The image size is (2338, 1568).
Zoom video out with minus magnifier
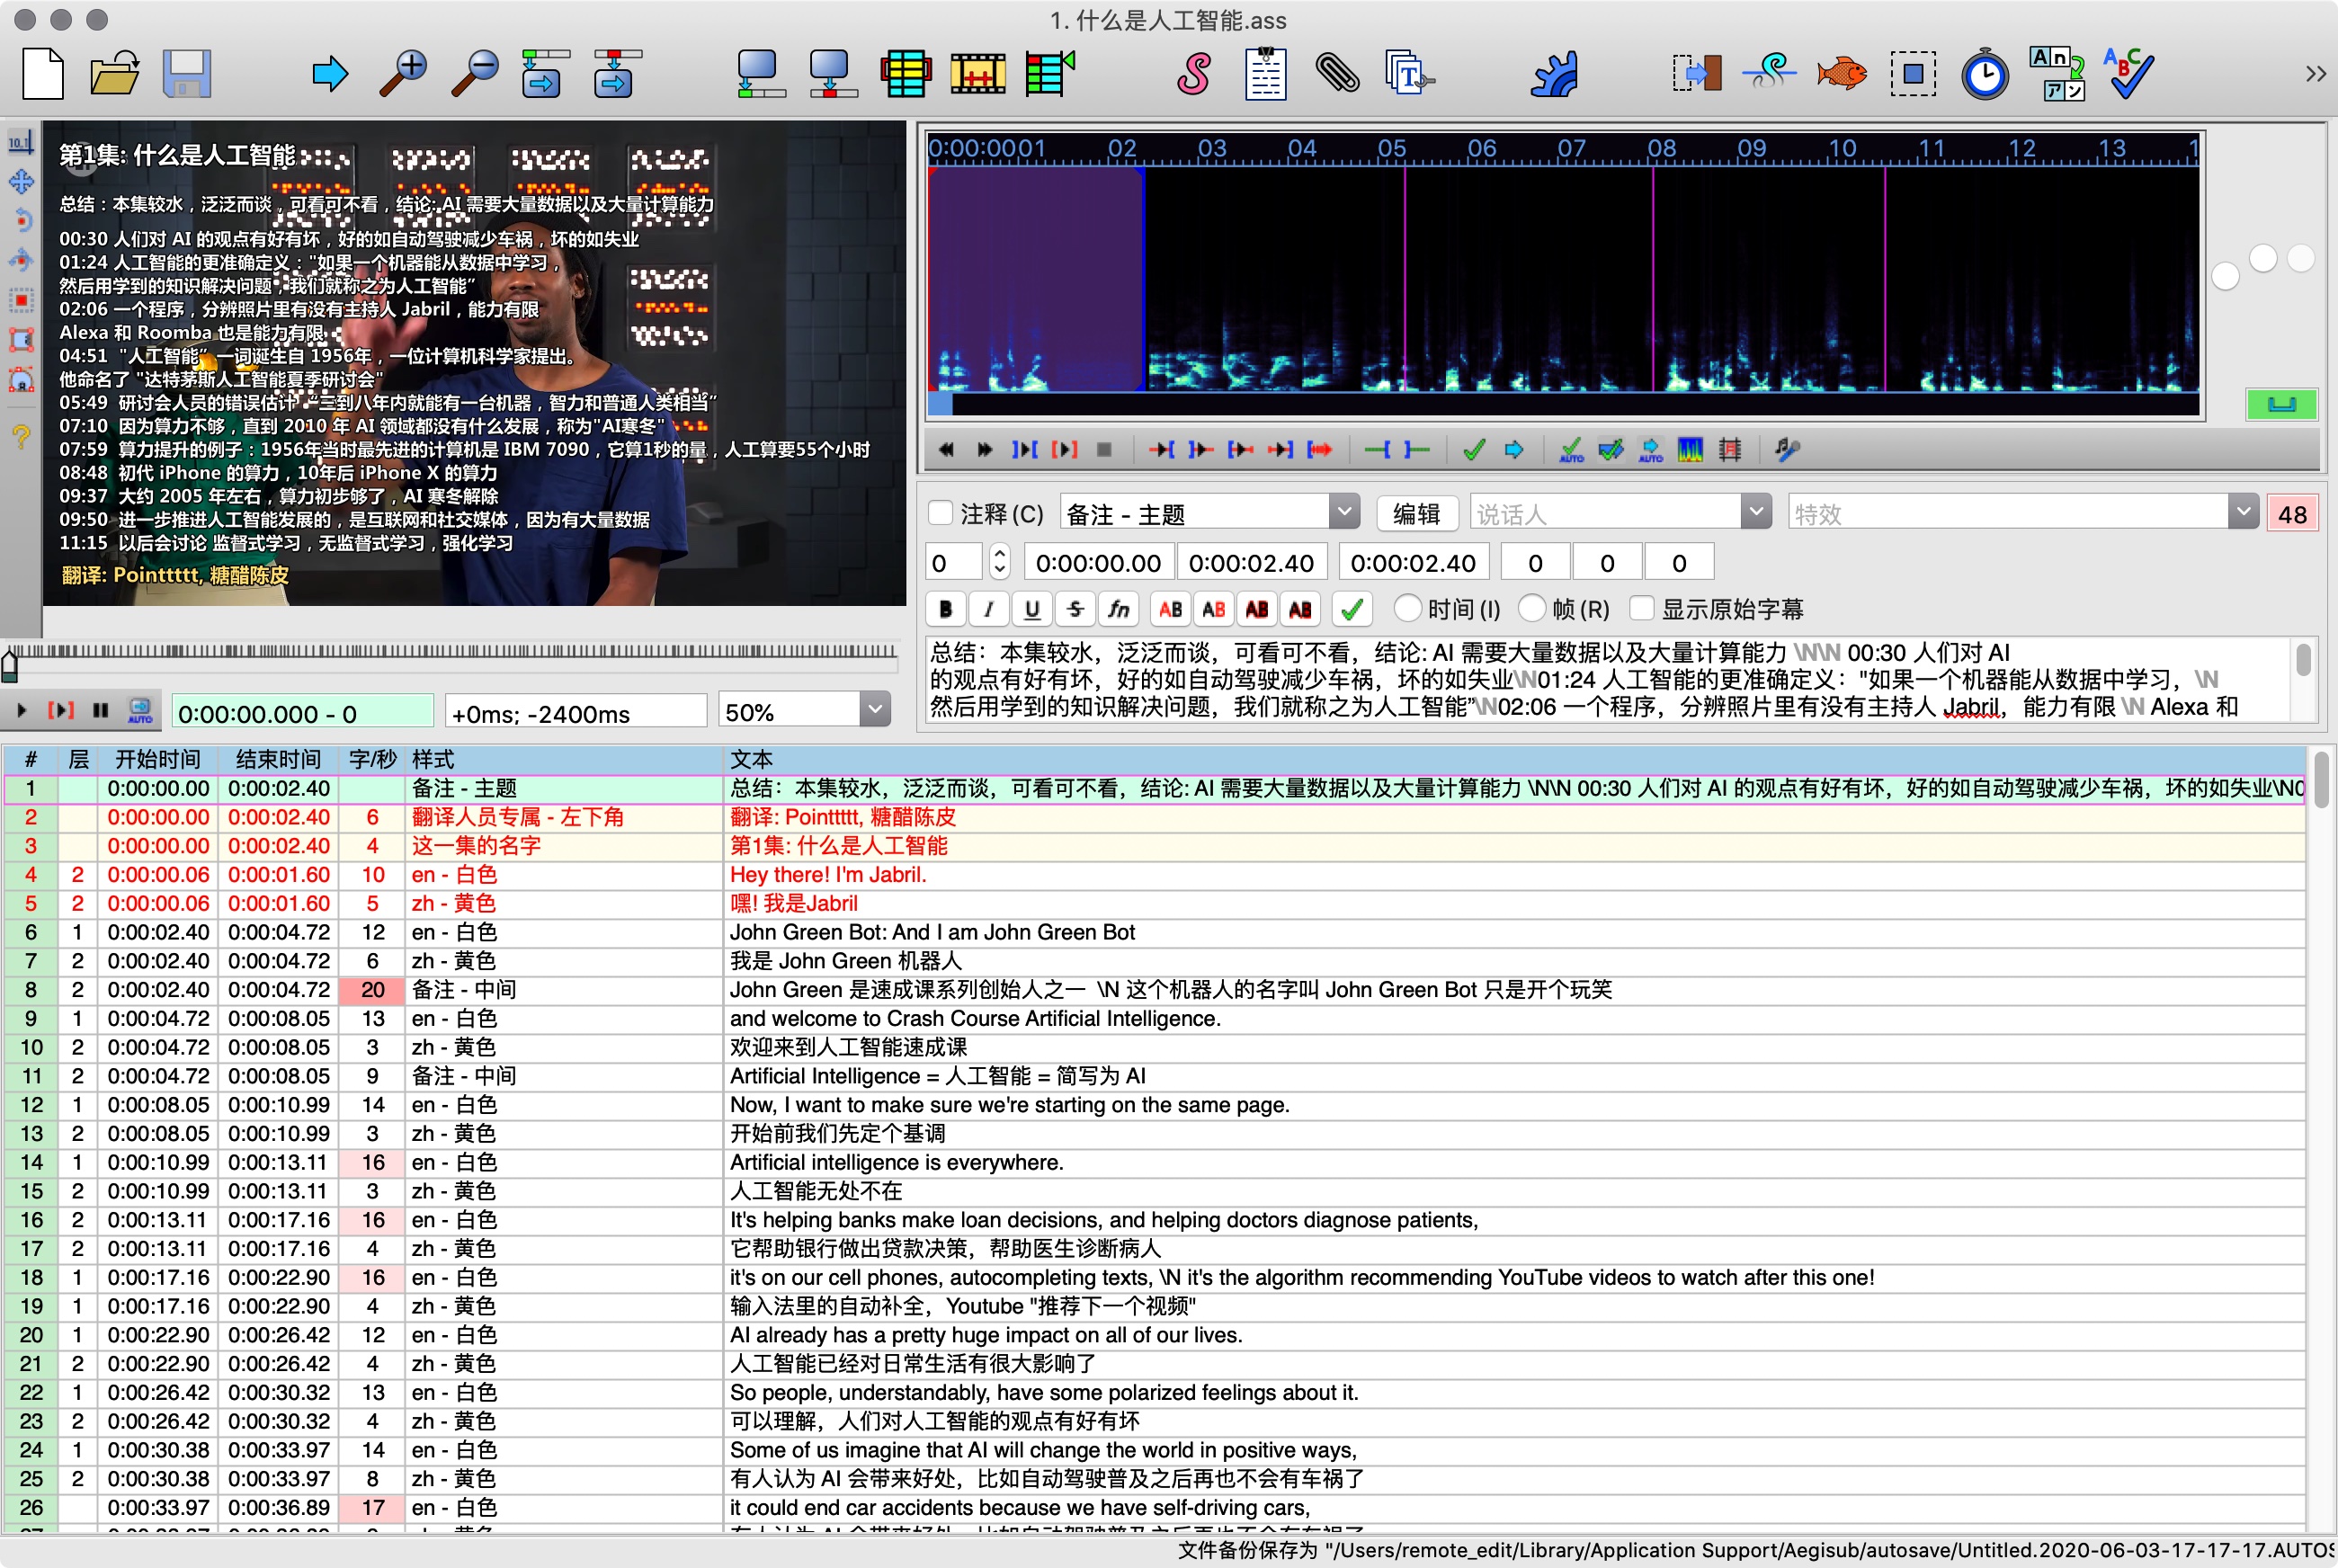pyautogui.click(x=475, y=74)
